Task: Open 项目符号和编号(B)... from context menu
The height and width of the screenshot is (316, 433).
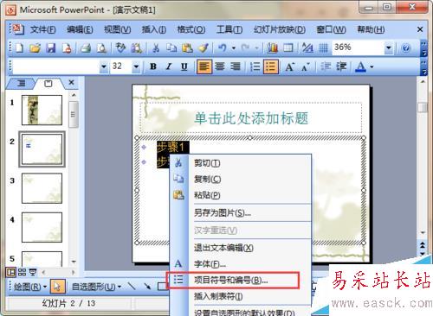Action: (x=240, y=280)
